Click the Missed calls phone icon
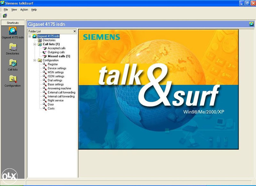 click(x=44, y=56)
